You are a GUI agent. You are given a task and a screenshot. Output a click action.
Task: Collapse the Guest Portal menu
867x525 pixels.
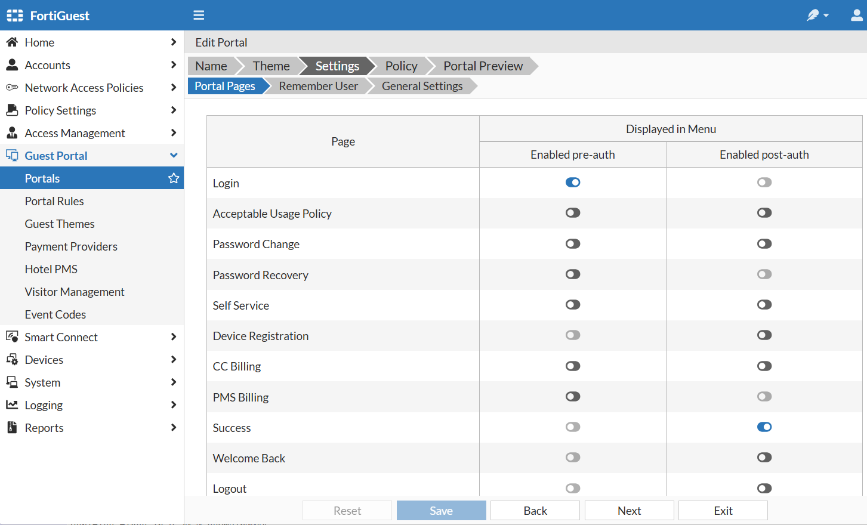[x=173, y=155]
